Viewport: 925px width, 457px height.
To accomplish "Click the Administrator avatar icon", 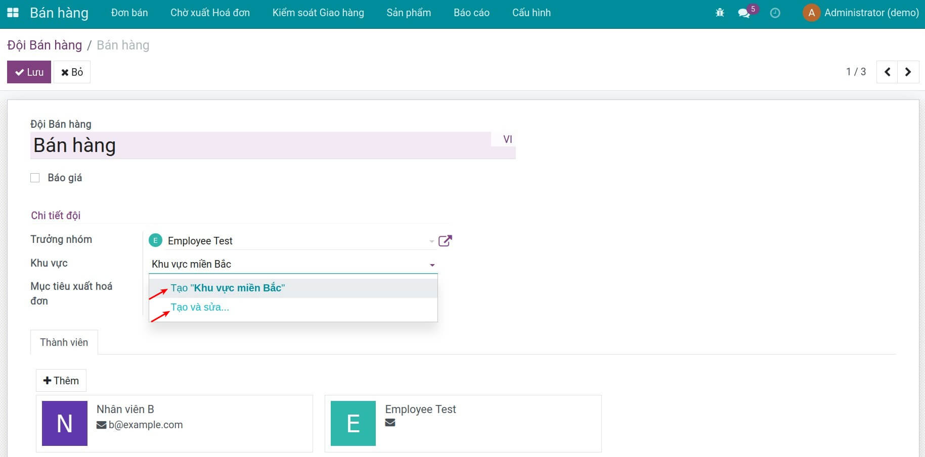I will pyautogui.click(x=811, y=13).
